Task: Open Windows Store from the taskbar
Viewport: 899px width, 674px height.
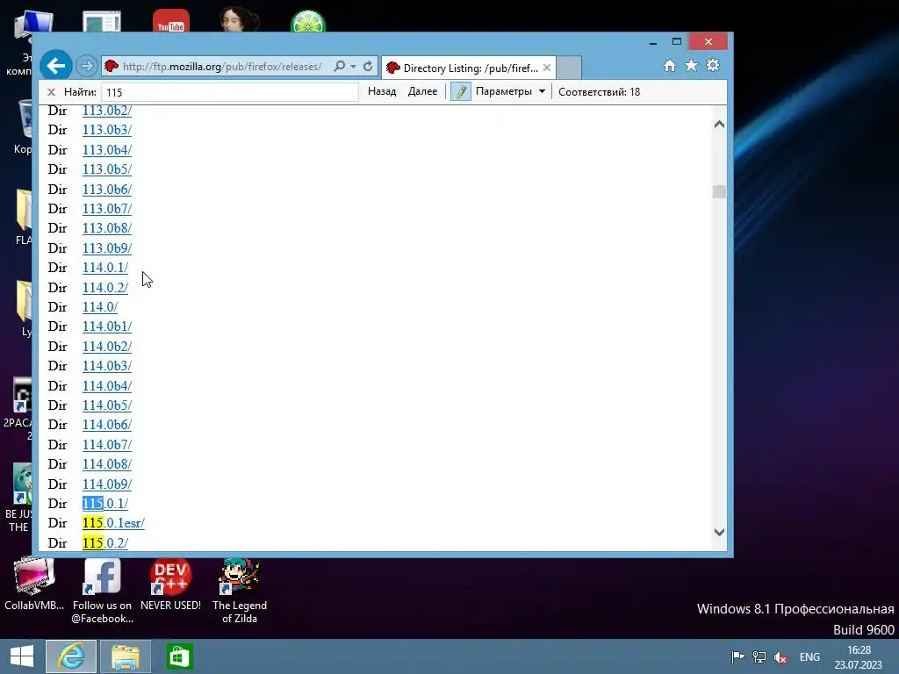Action: pyautogui.click(x=179, y=656)
